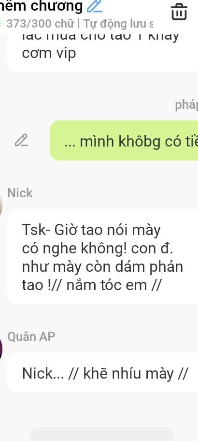Select the green bubble 'mình khôbg có tiề'
The height and width of the screenshot is (441, 198).
[124, 140]
